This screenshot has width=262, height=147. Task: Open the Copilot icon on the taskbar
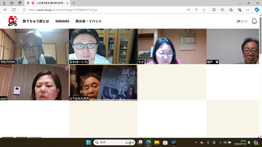click(x=256, y=143)
